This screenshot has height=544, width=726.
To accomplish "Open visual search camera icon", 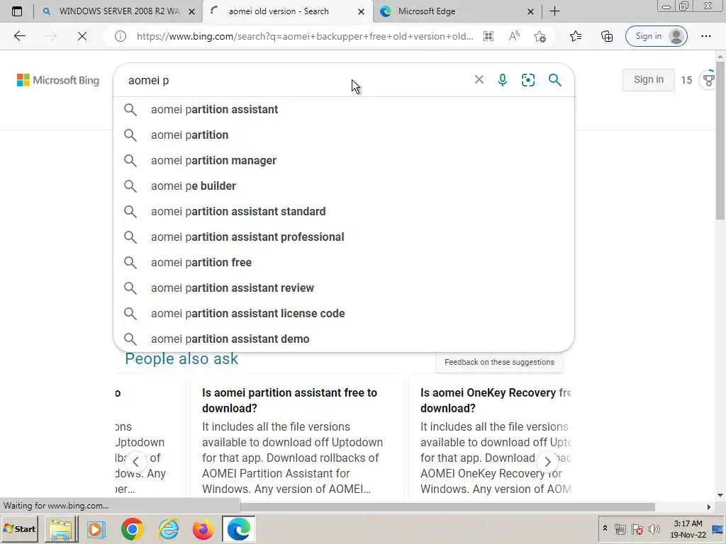I will tap(527, 80).
